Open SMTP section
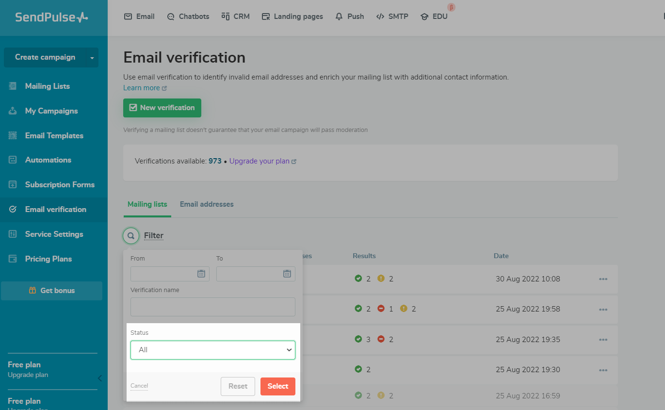This screenshot has height=410, width=665. [392, 16]
